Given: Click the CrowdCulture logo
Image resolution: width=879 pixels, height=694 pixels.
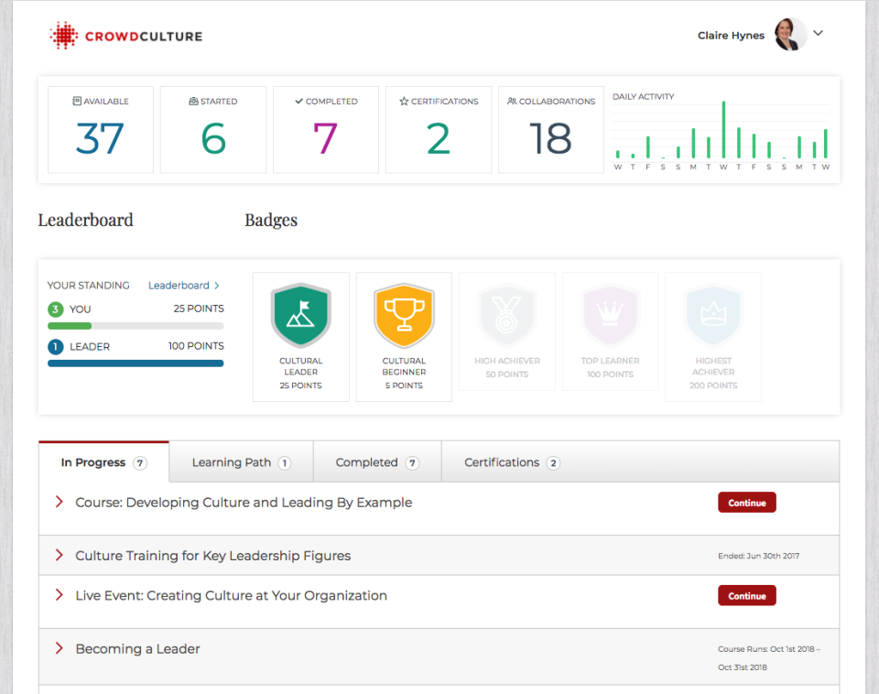Looking at the screenshot, I should [125, 37].
